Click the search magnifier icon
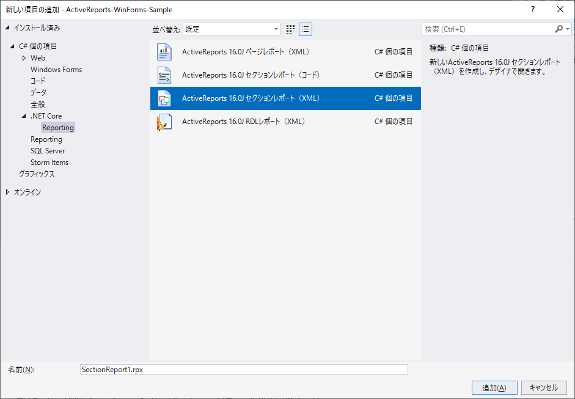The width and height of the screenshot is (575, 399). coord(559,29)
